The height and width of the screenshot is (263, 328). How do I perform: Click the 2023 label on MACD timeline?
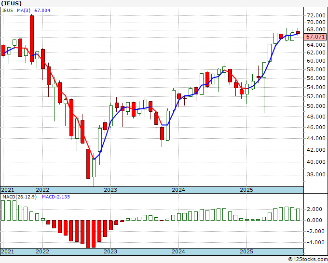click(110, 251)
